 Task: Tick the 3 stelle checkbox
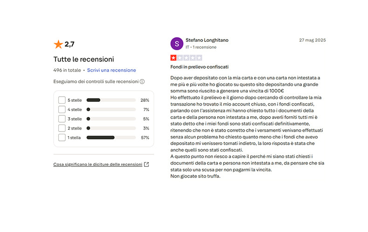tap(62, 119)
